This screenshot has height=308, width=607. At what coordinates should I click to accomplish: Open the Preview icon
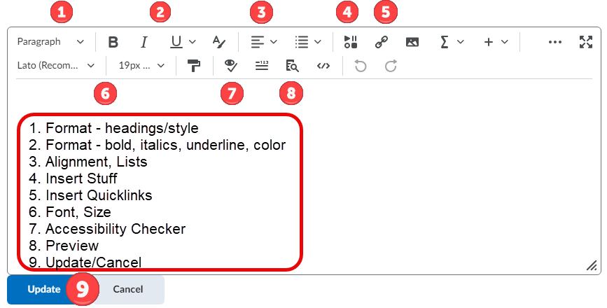pos(292,66)
